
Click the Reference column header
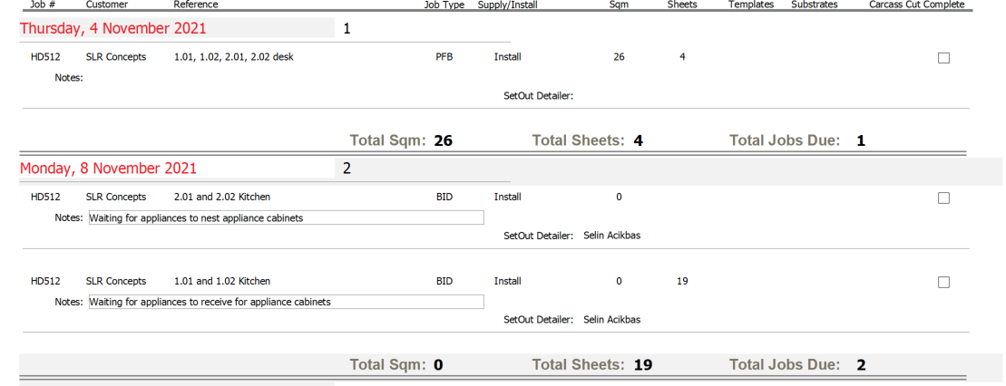[196, 5]
